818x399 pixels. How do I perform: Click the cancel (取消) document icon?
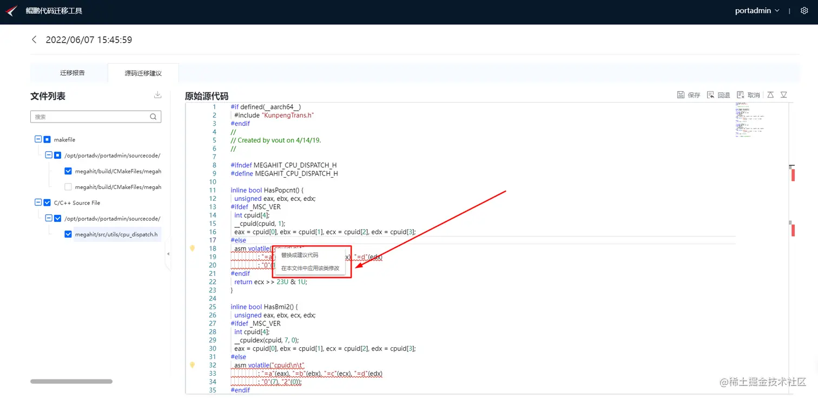tap(741, 95)
